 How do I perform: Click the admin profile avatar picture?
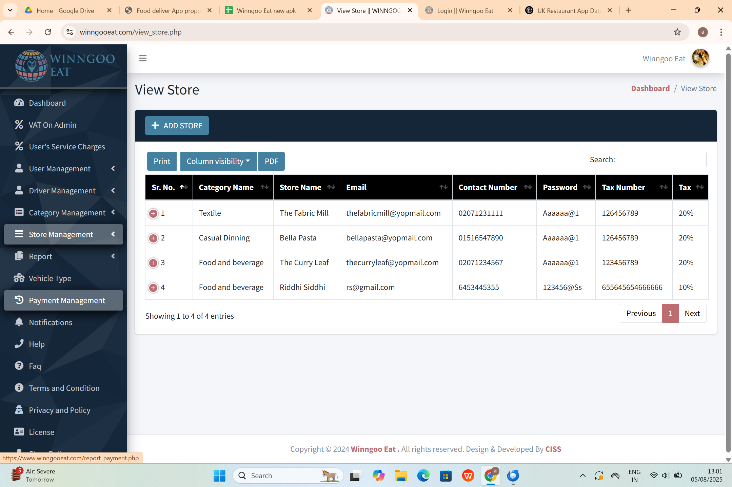click(x=700, y=58)
